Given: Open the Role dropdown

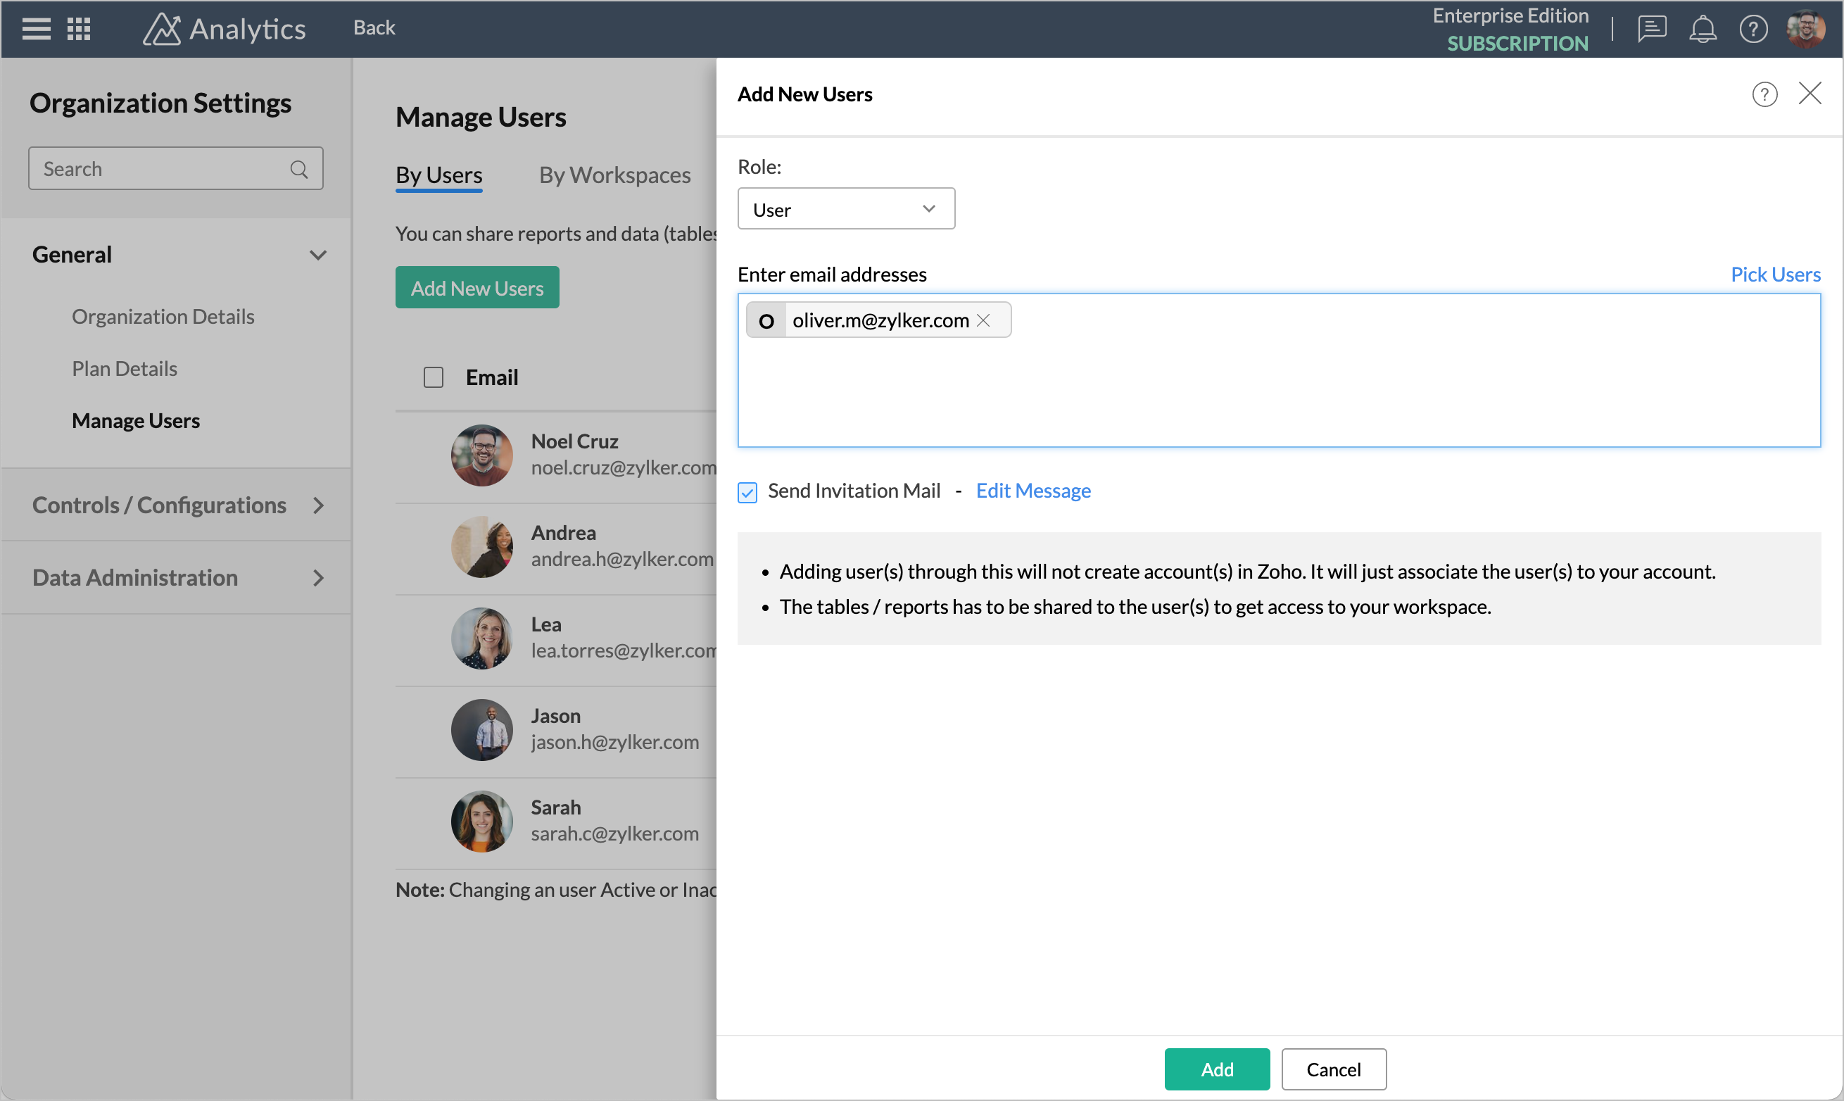Looking at the screenshot, I should coord(845,209).
